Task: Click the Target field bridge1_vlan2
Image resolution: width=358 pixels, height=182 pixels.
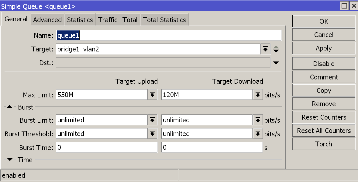Action: pyautogui.click(x=158, y=49)
